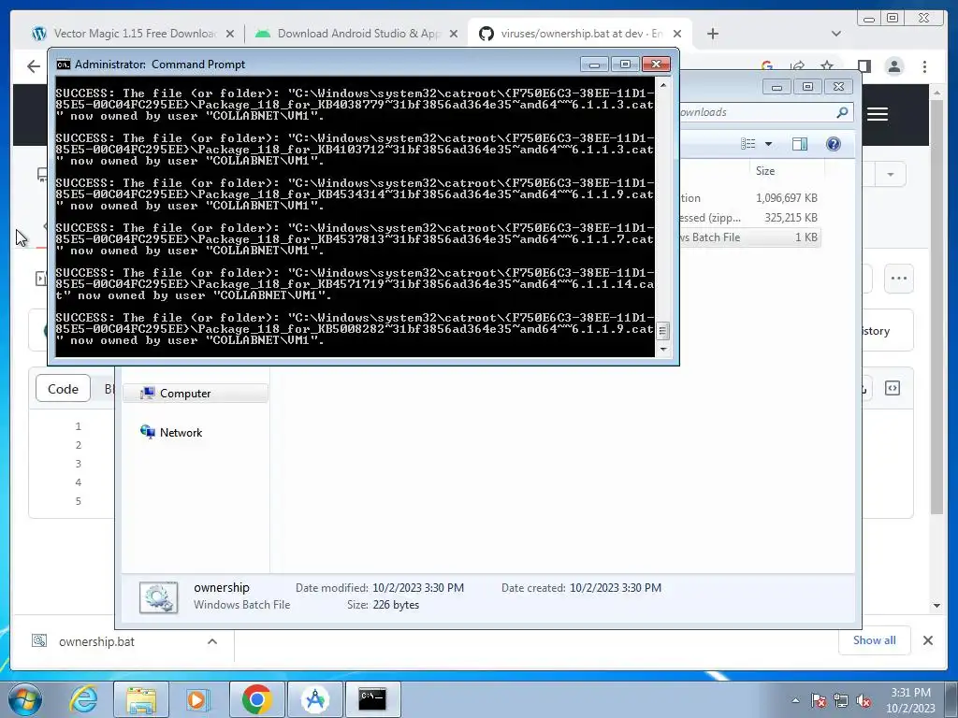The height and width of the screenshot is (718, 958).
Task: Switch to the Vector Magic 1.15 Free Download tab
Action: click(133, 34)
